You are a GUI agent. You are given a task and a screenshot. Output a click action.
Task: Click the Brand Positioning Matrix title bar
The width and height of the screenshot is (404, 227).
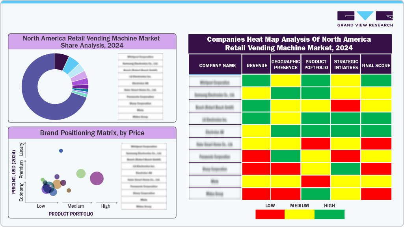(91, 133)
